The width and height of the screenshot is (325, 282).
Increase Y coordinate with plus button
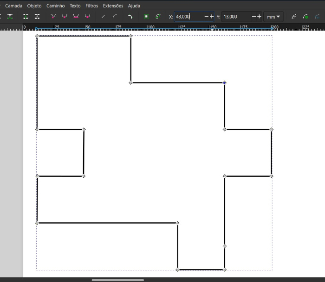point(259,17)
